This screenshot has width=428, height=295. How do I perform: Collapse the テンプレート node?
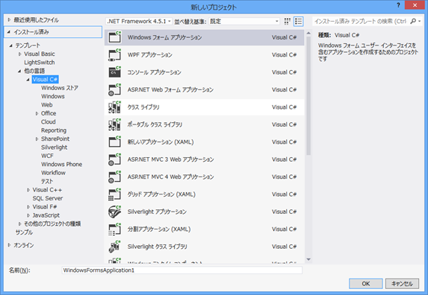click(x=11, y=45)
